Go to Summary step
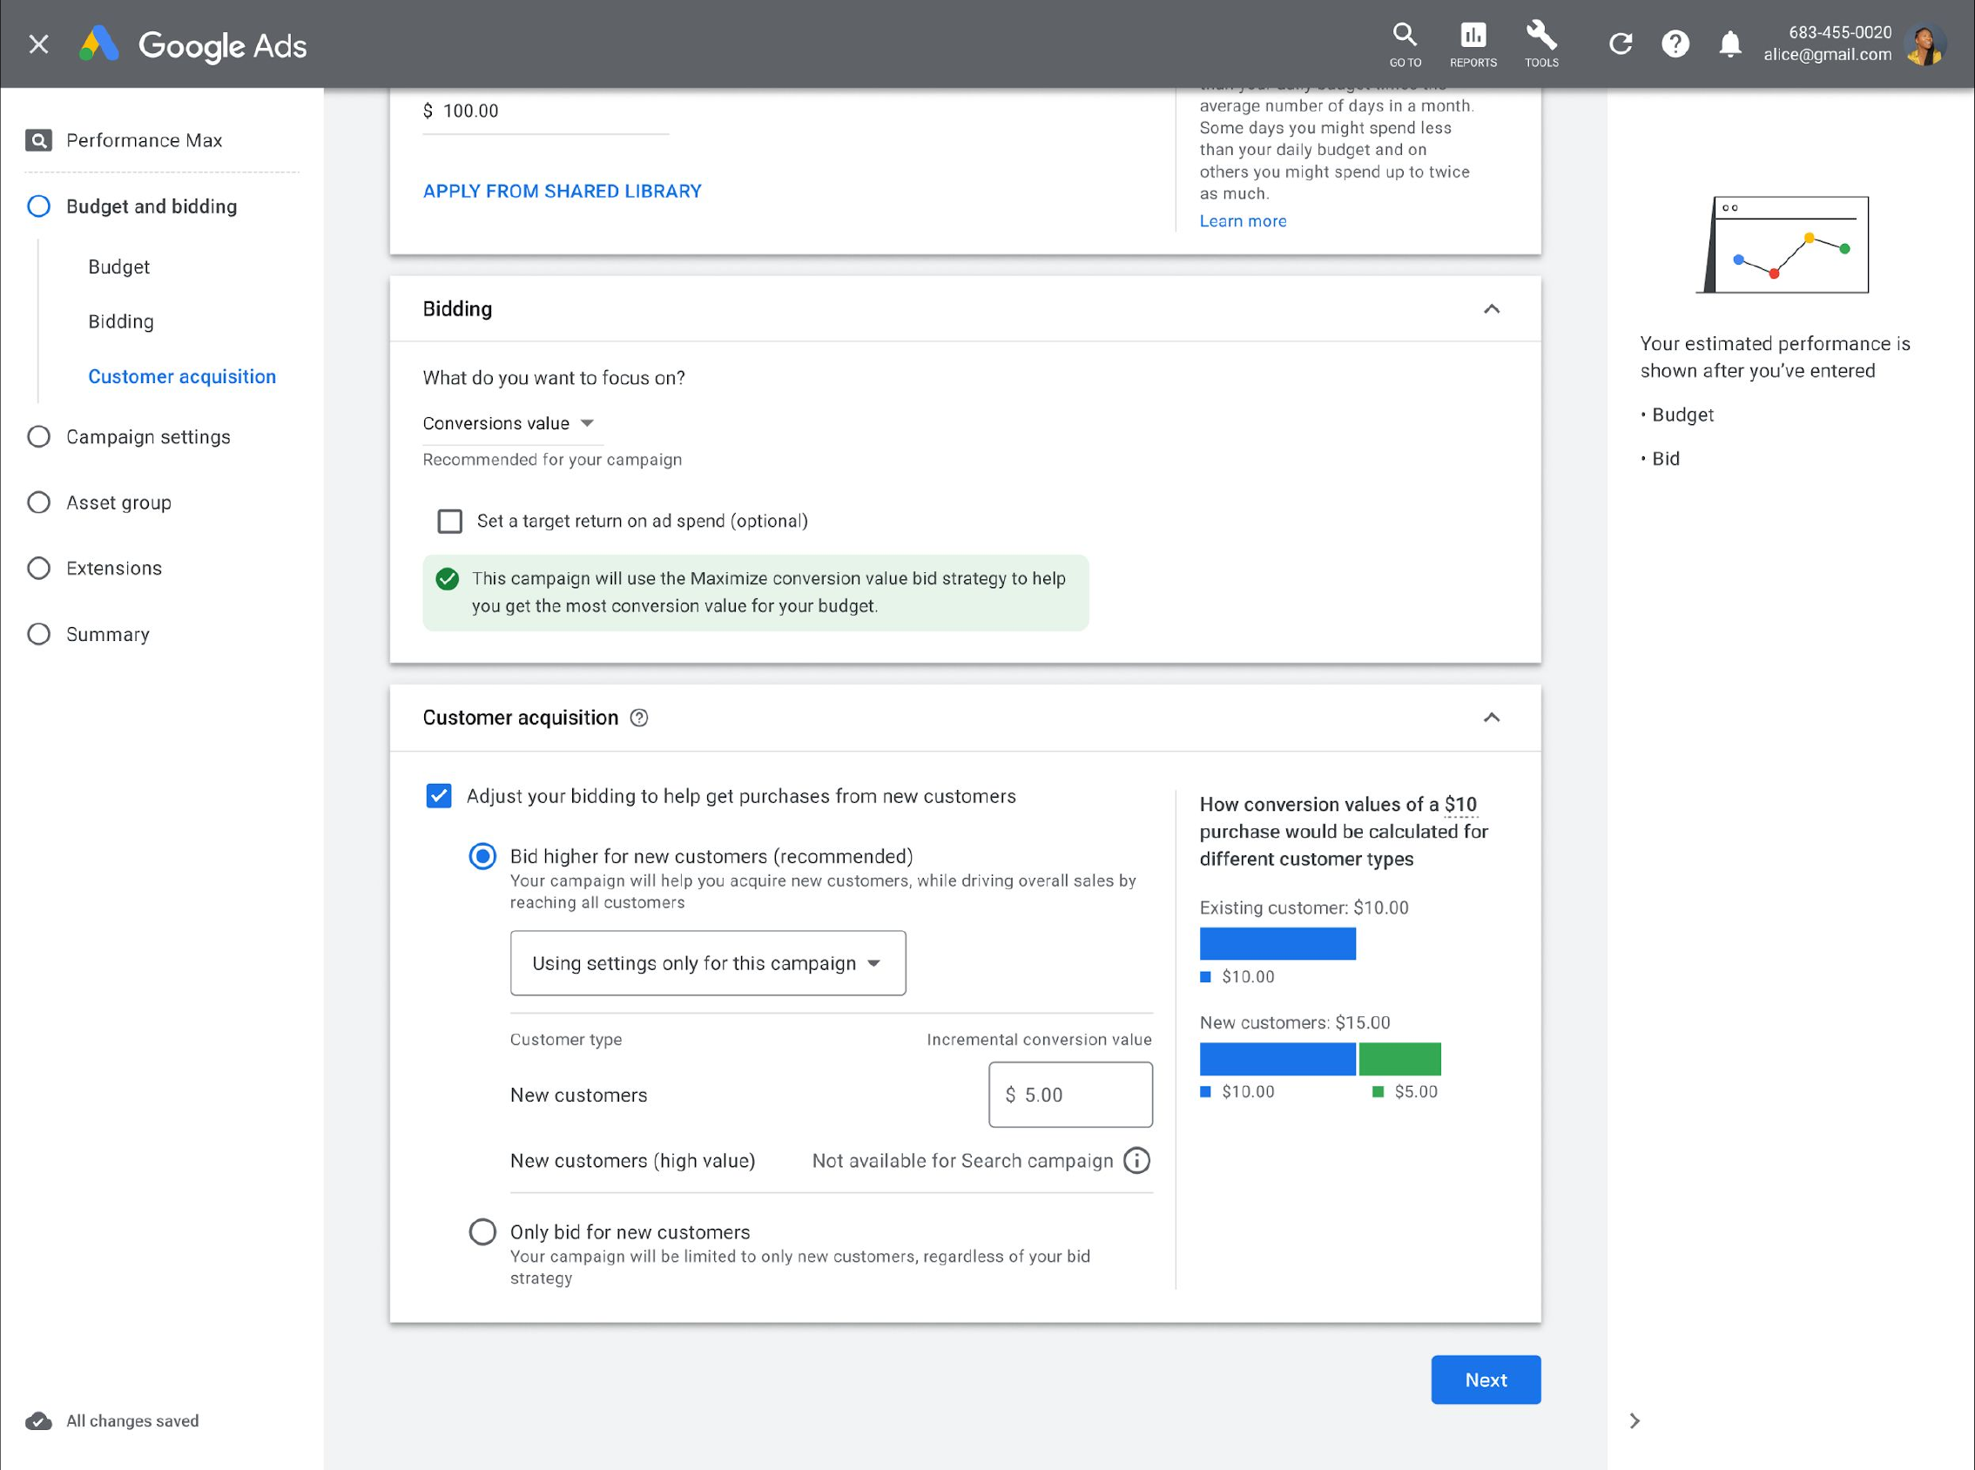Viewport: 1975px width, 1470px height. click(x=89, y=635)
